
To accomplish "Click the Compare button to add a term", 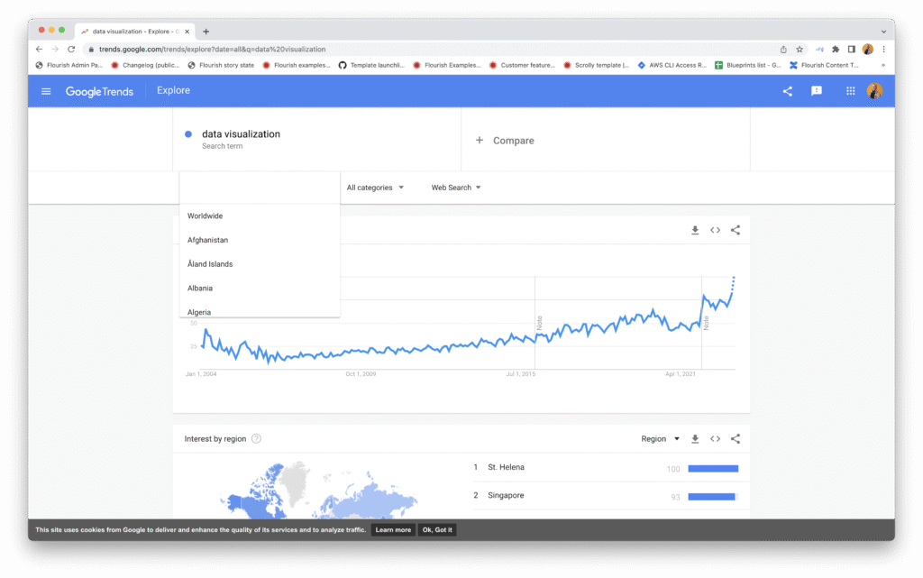I will pyautogui.click(x=506, y=140).
